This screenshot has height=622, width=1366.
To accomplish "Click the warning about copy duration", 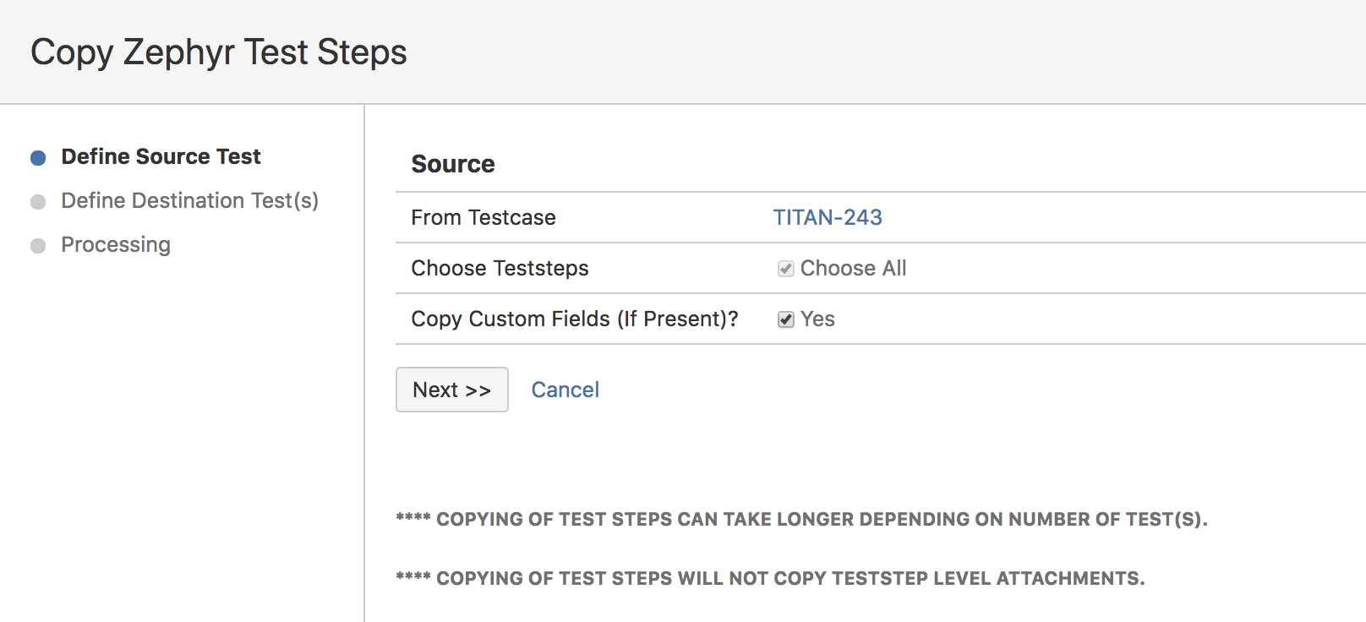I will (x=802, y=519).
